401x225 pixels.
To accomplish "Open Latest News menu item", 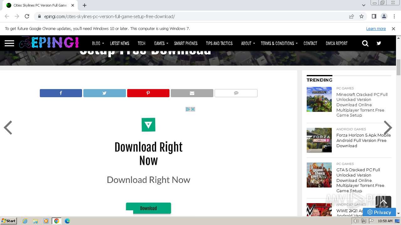I will click(119, 43).
